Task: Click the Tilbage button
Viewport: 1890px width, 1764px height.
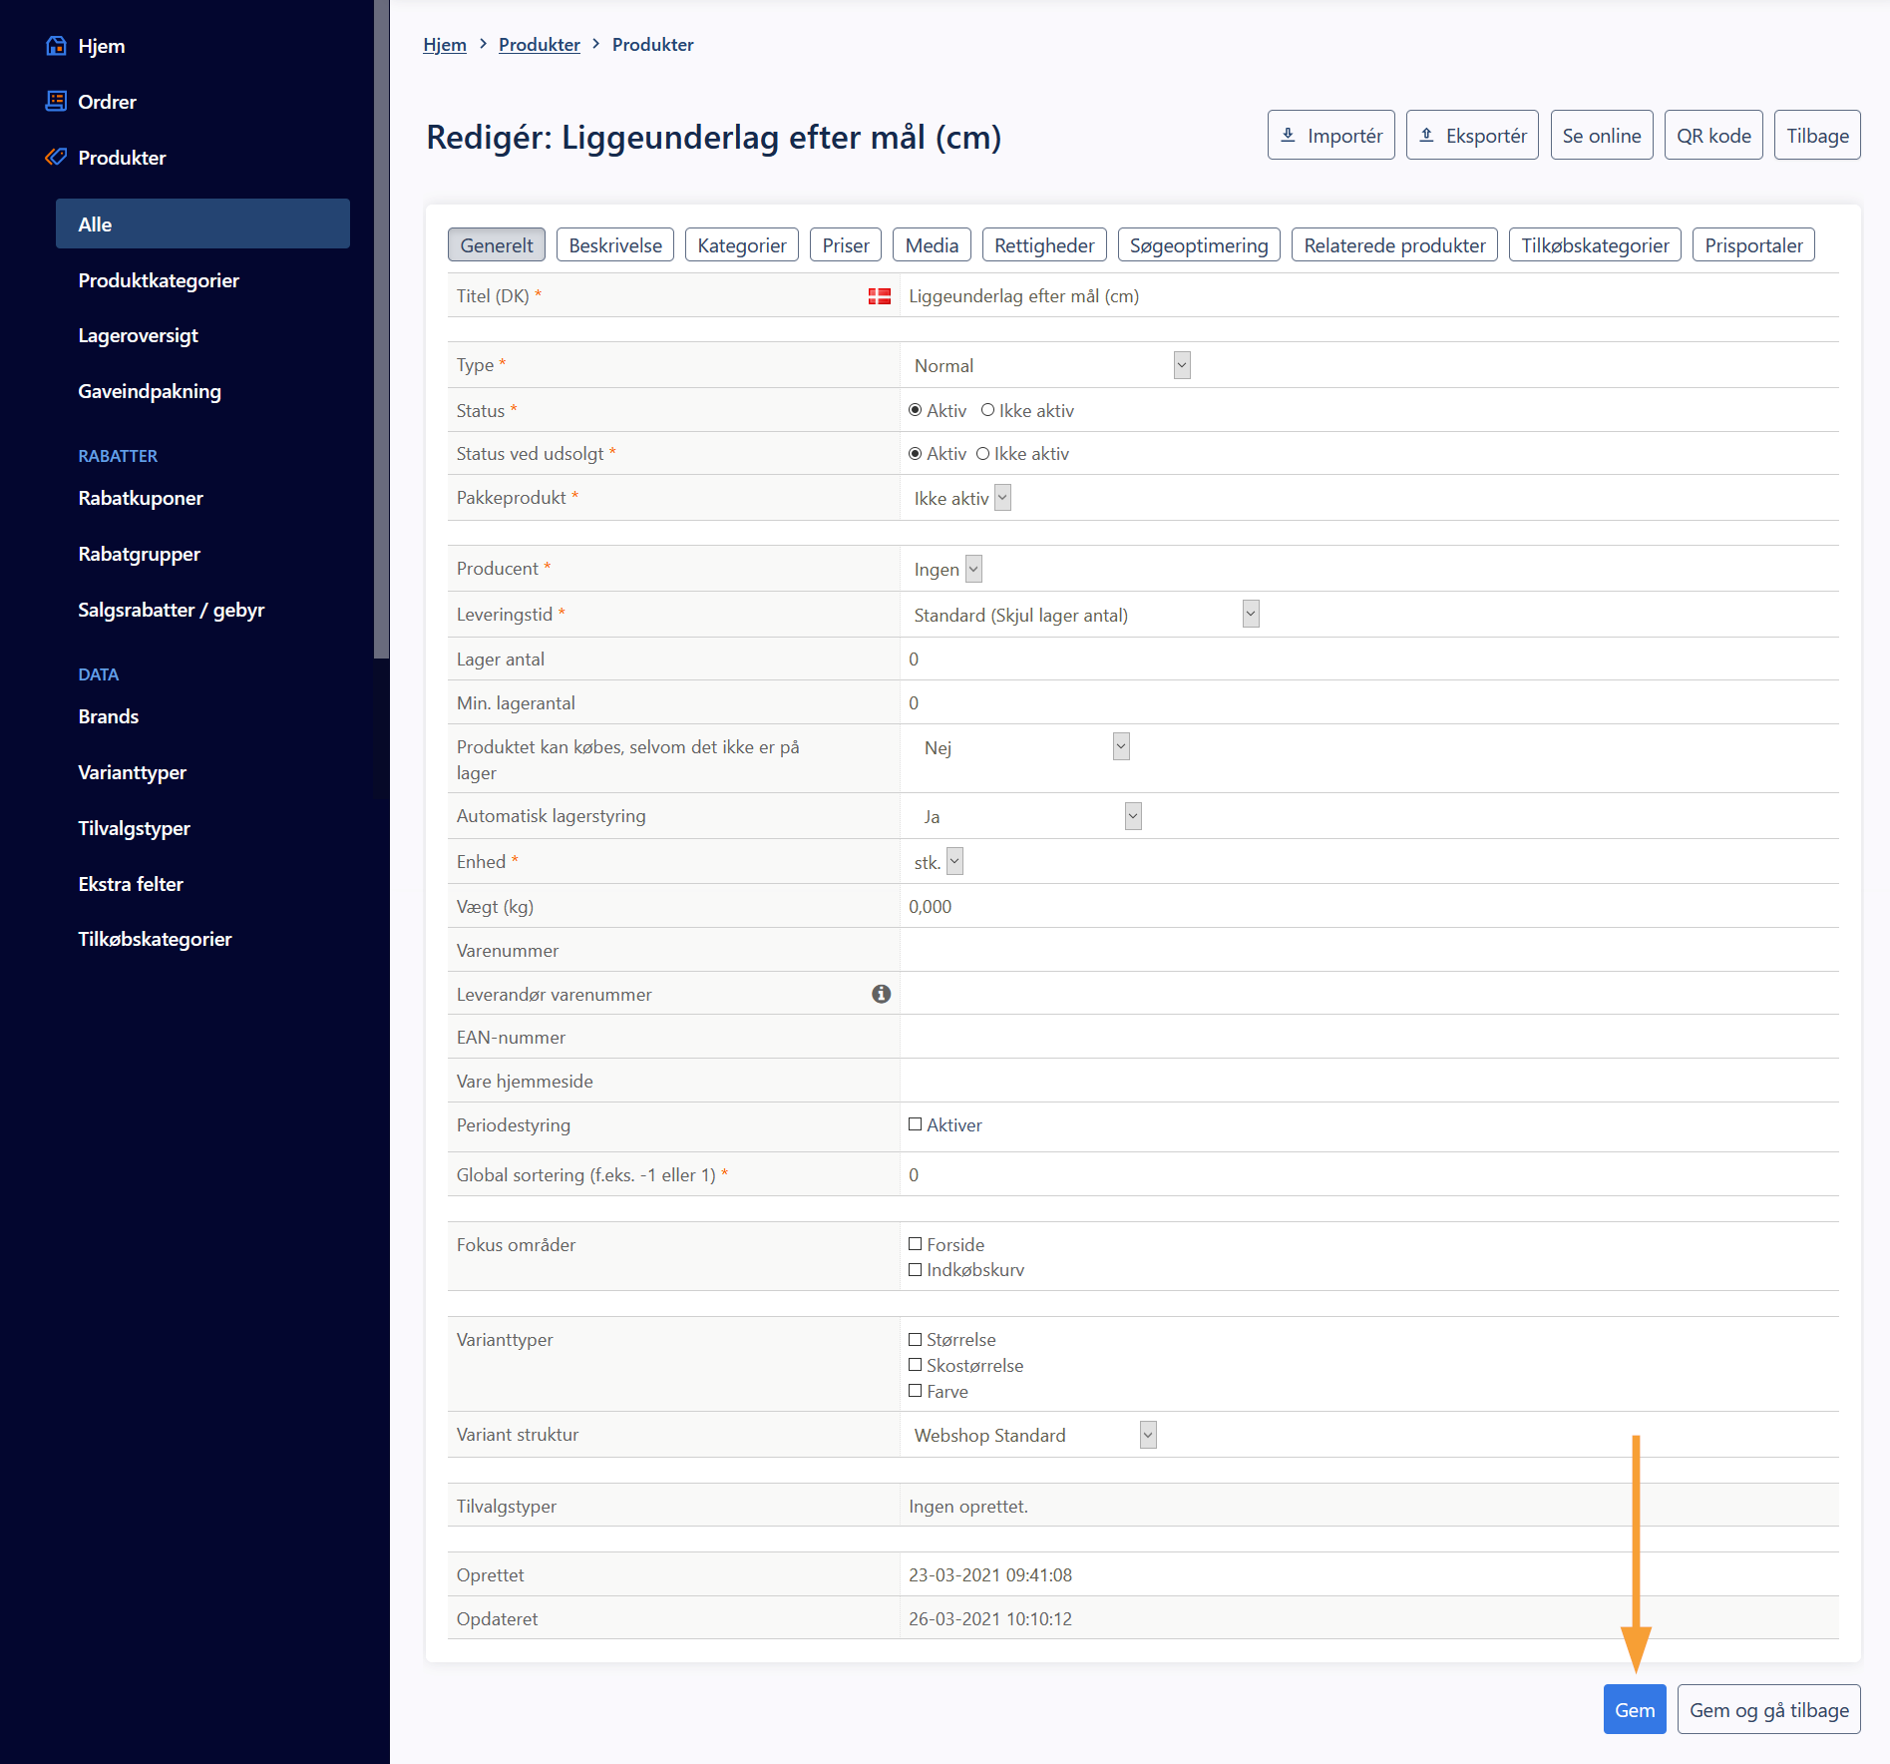Action: coord(1817,135)
